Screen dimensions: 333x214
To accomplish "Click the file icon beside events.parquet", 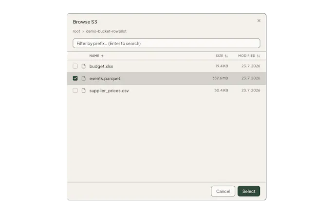I will (x=83, y=78).
